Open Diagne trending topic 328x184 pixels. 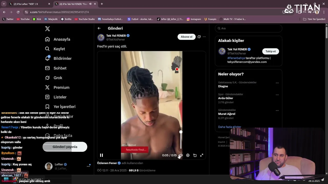point(223,86)
